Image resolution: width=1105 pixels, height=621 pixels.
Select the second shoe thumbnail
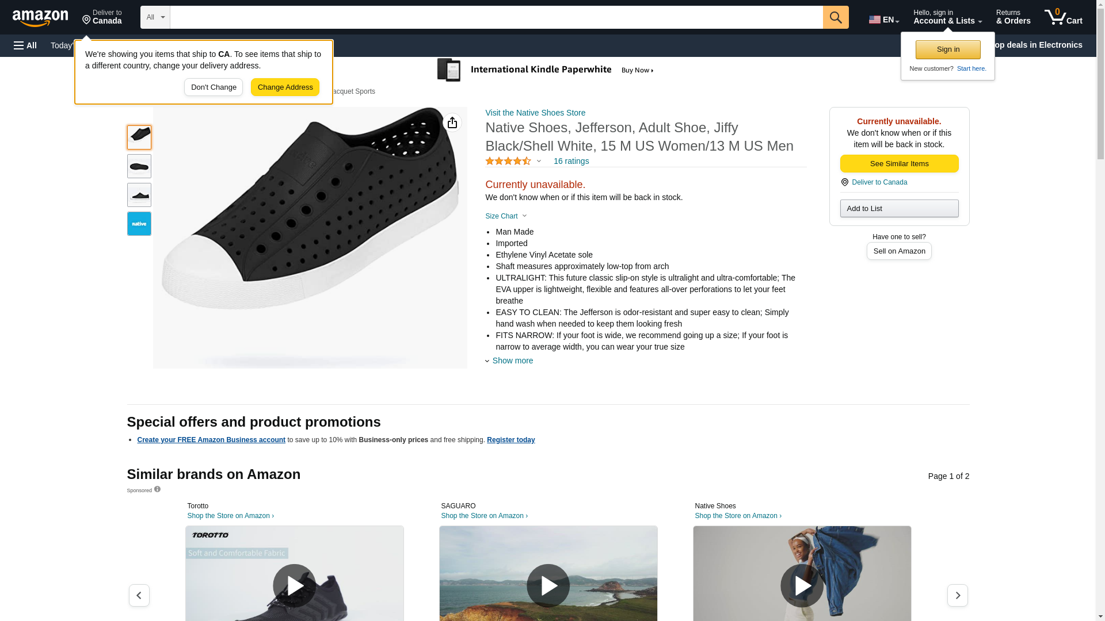point(139,166)
